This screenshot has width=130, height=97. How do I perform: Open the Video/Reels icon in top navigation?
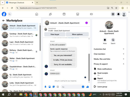tap(64, 14)
